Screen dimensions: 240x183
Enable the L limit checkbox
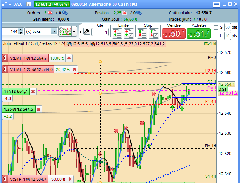tap(216, 36)
